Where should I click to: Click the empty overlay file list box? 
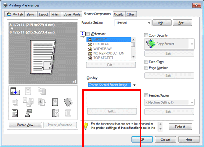[x=112, y=99]
